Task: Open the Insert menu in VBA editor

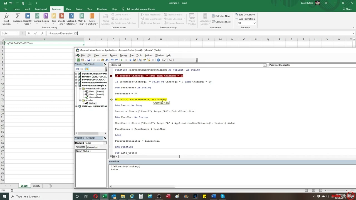Action: [104, 55]
